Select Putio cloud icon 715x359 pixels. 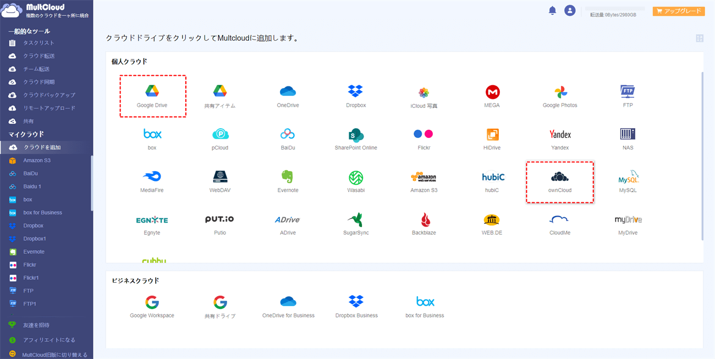click(220, 224)
